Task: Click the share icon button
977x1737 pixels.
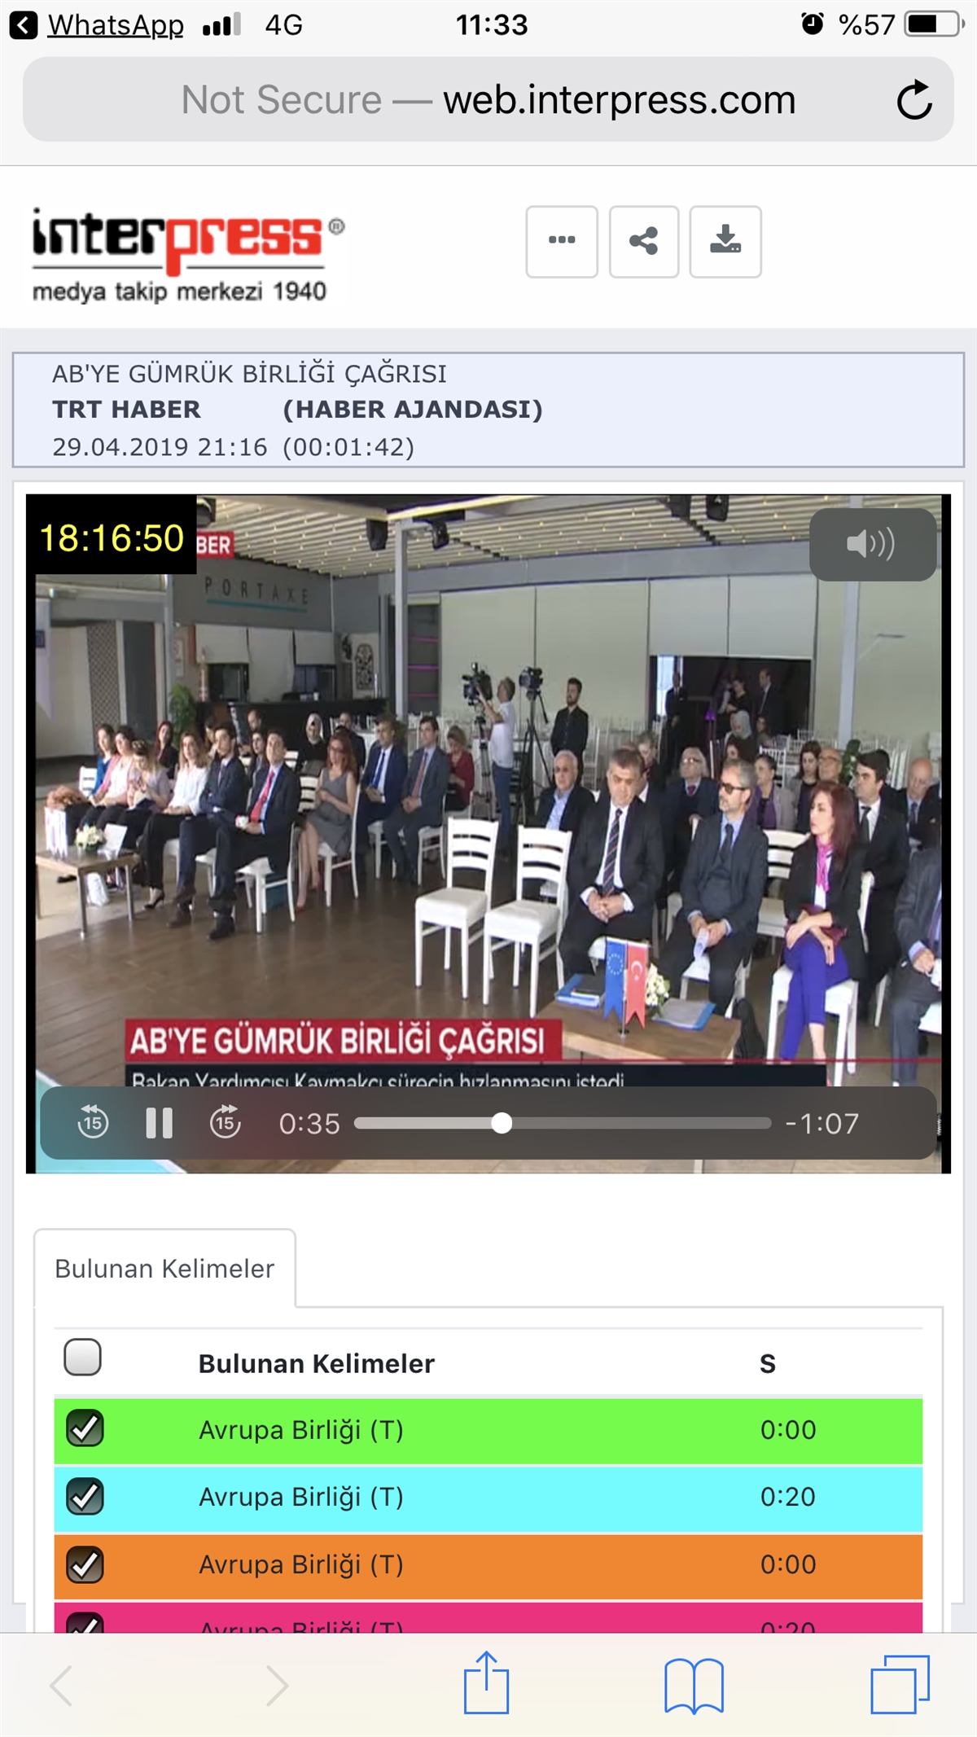Action: click(x=644, y=241)
